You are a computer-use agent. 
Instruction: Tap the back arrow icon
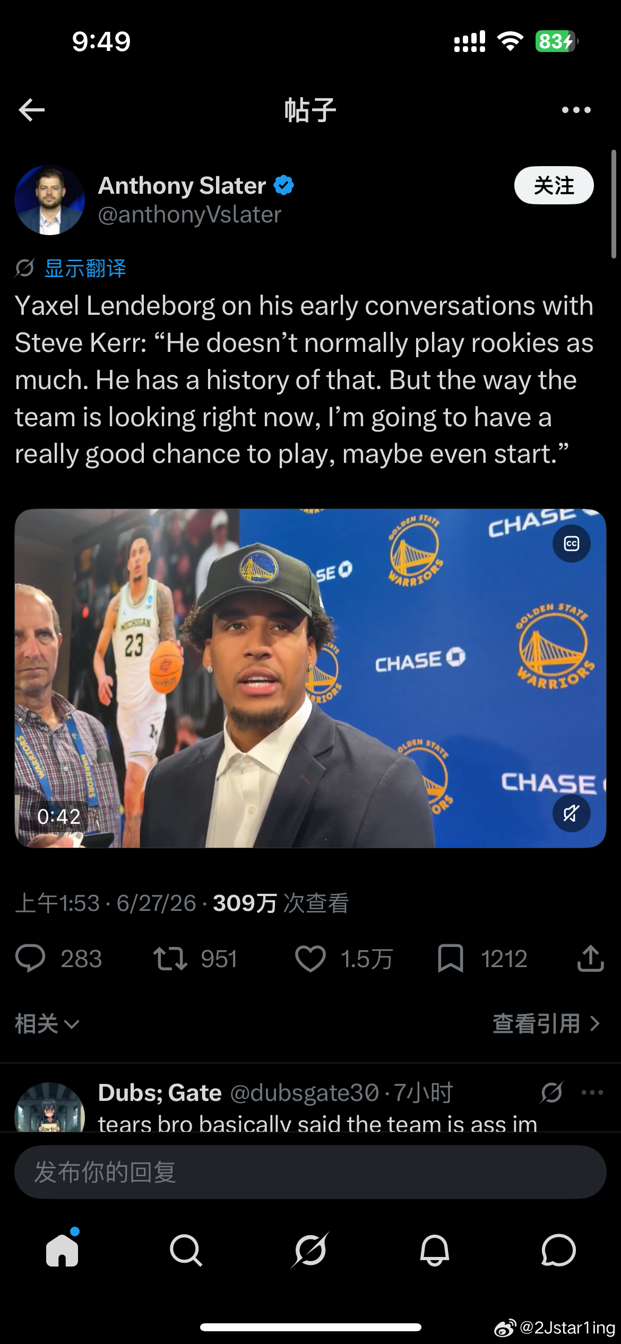pos(31,110)
